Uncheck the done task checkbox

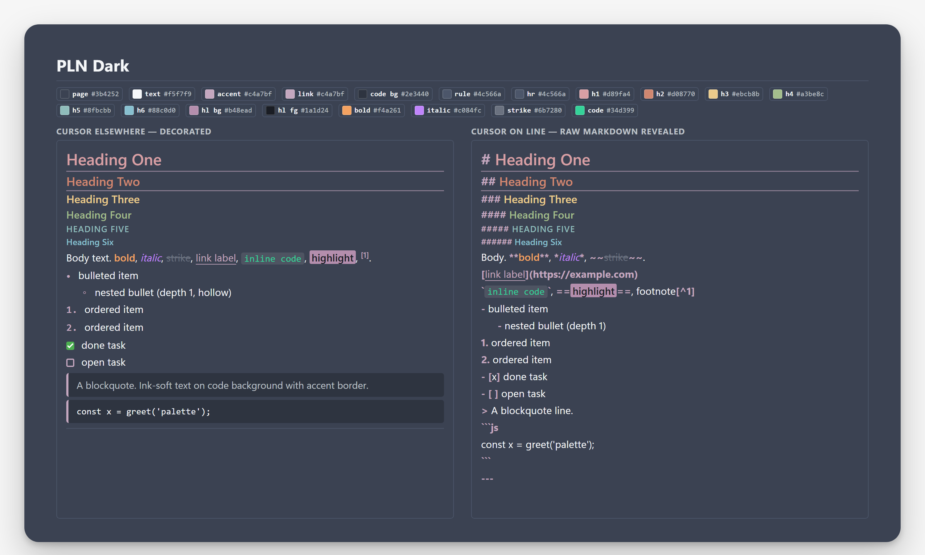(x=70, y=346)
